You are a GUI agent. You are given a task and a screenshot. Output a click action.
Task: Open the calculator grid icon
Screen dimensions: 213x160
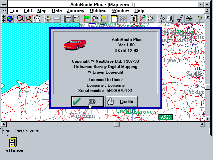pos(114,19)
